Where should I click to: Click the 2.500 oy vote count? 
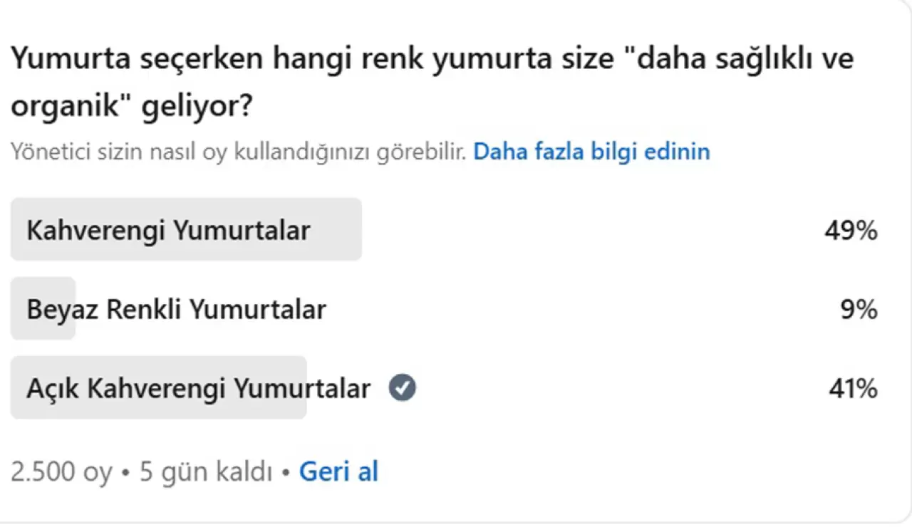pyautogui.click(x=61, y=472)
